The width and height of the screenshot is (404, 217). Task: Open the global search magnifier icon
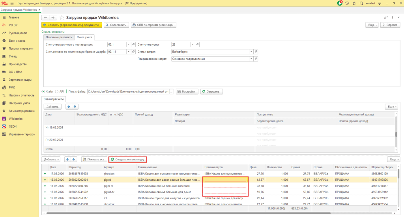pos(361,3)
